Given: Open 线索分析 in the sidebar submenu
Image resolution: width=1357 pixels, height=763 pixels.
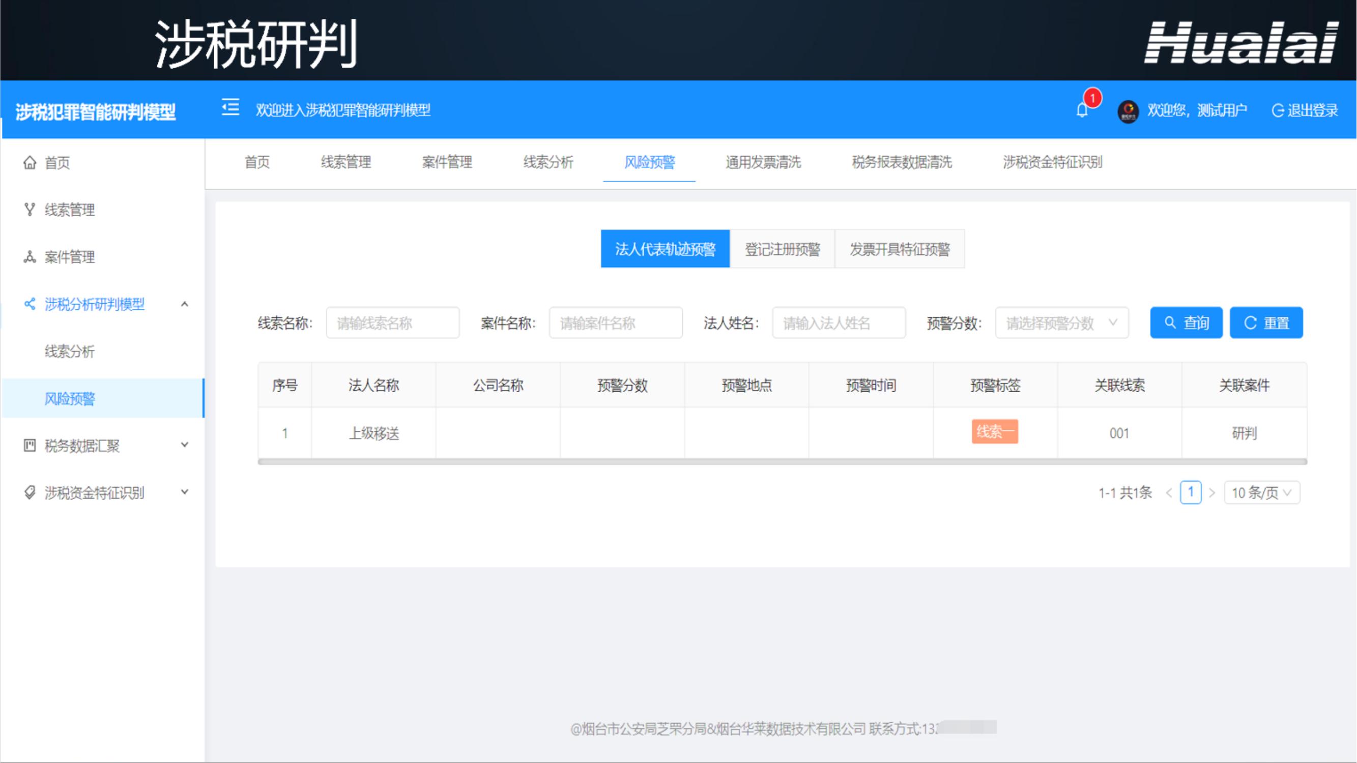Looking at the screenshot, I should (70, 351).
